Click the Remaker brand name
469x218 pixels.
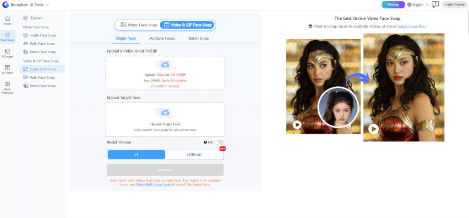pos(19,5)
